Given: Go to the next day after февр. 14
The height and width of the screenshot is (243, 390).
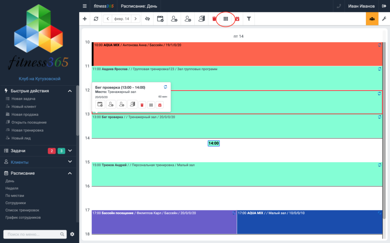Looking at the screenshot, I should [x=136, y=19].
